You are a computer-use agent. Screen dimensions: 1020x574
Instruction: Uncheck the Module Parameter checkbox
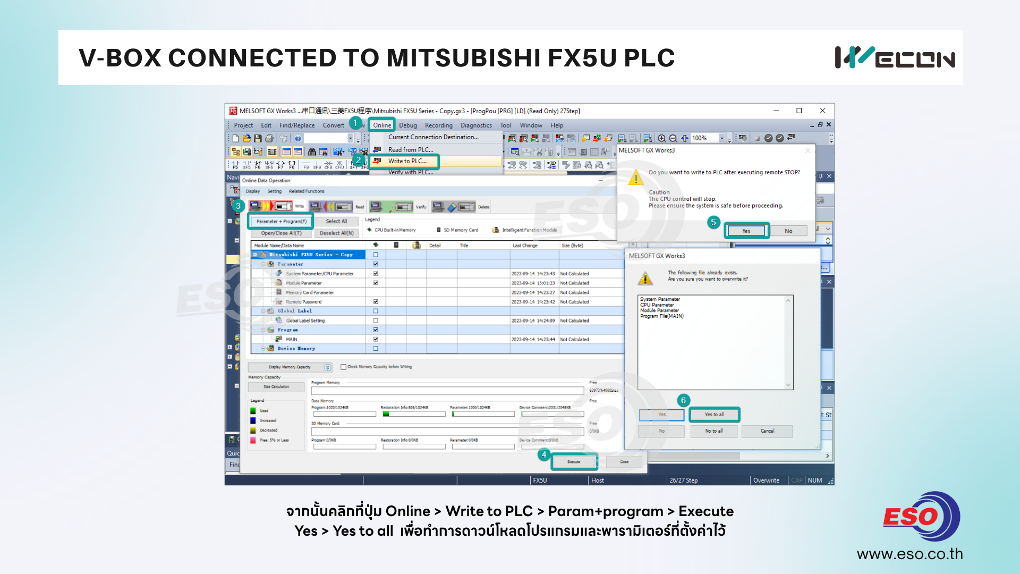(376, 283)
